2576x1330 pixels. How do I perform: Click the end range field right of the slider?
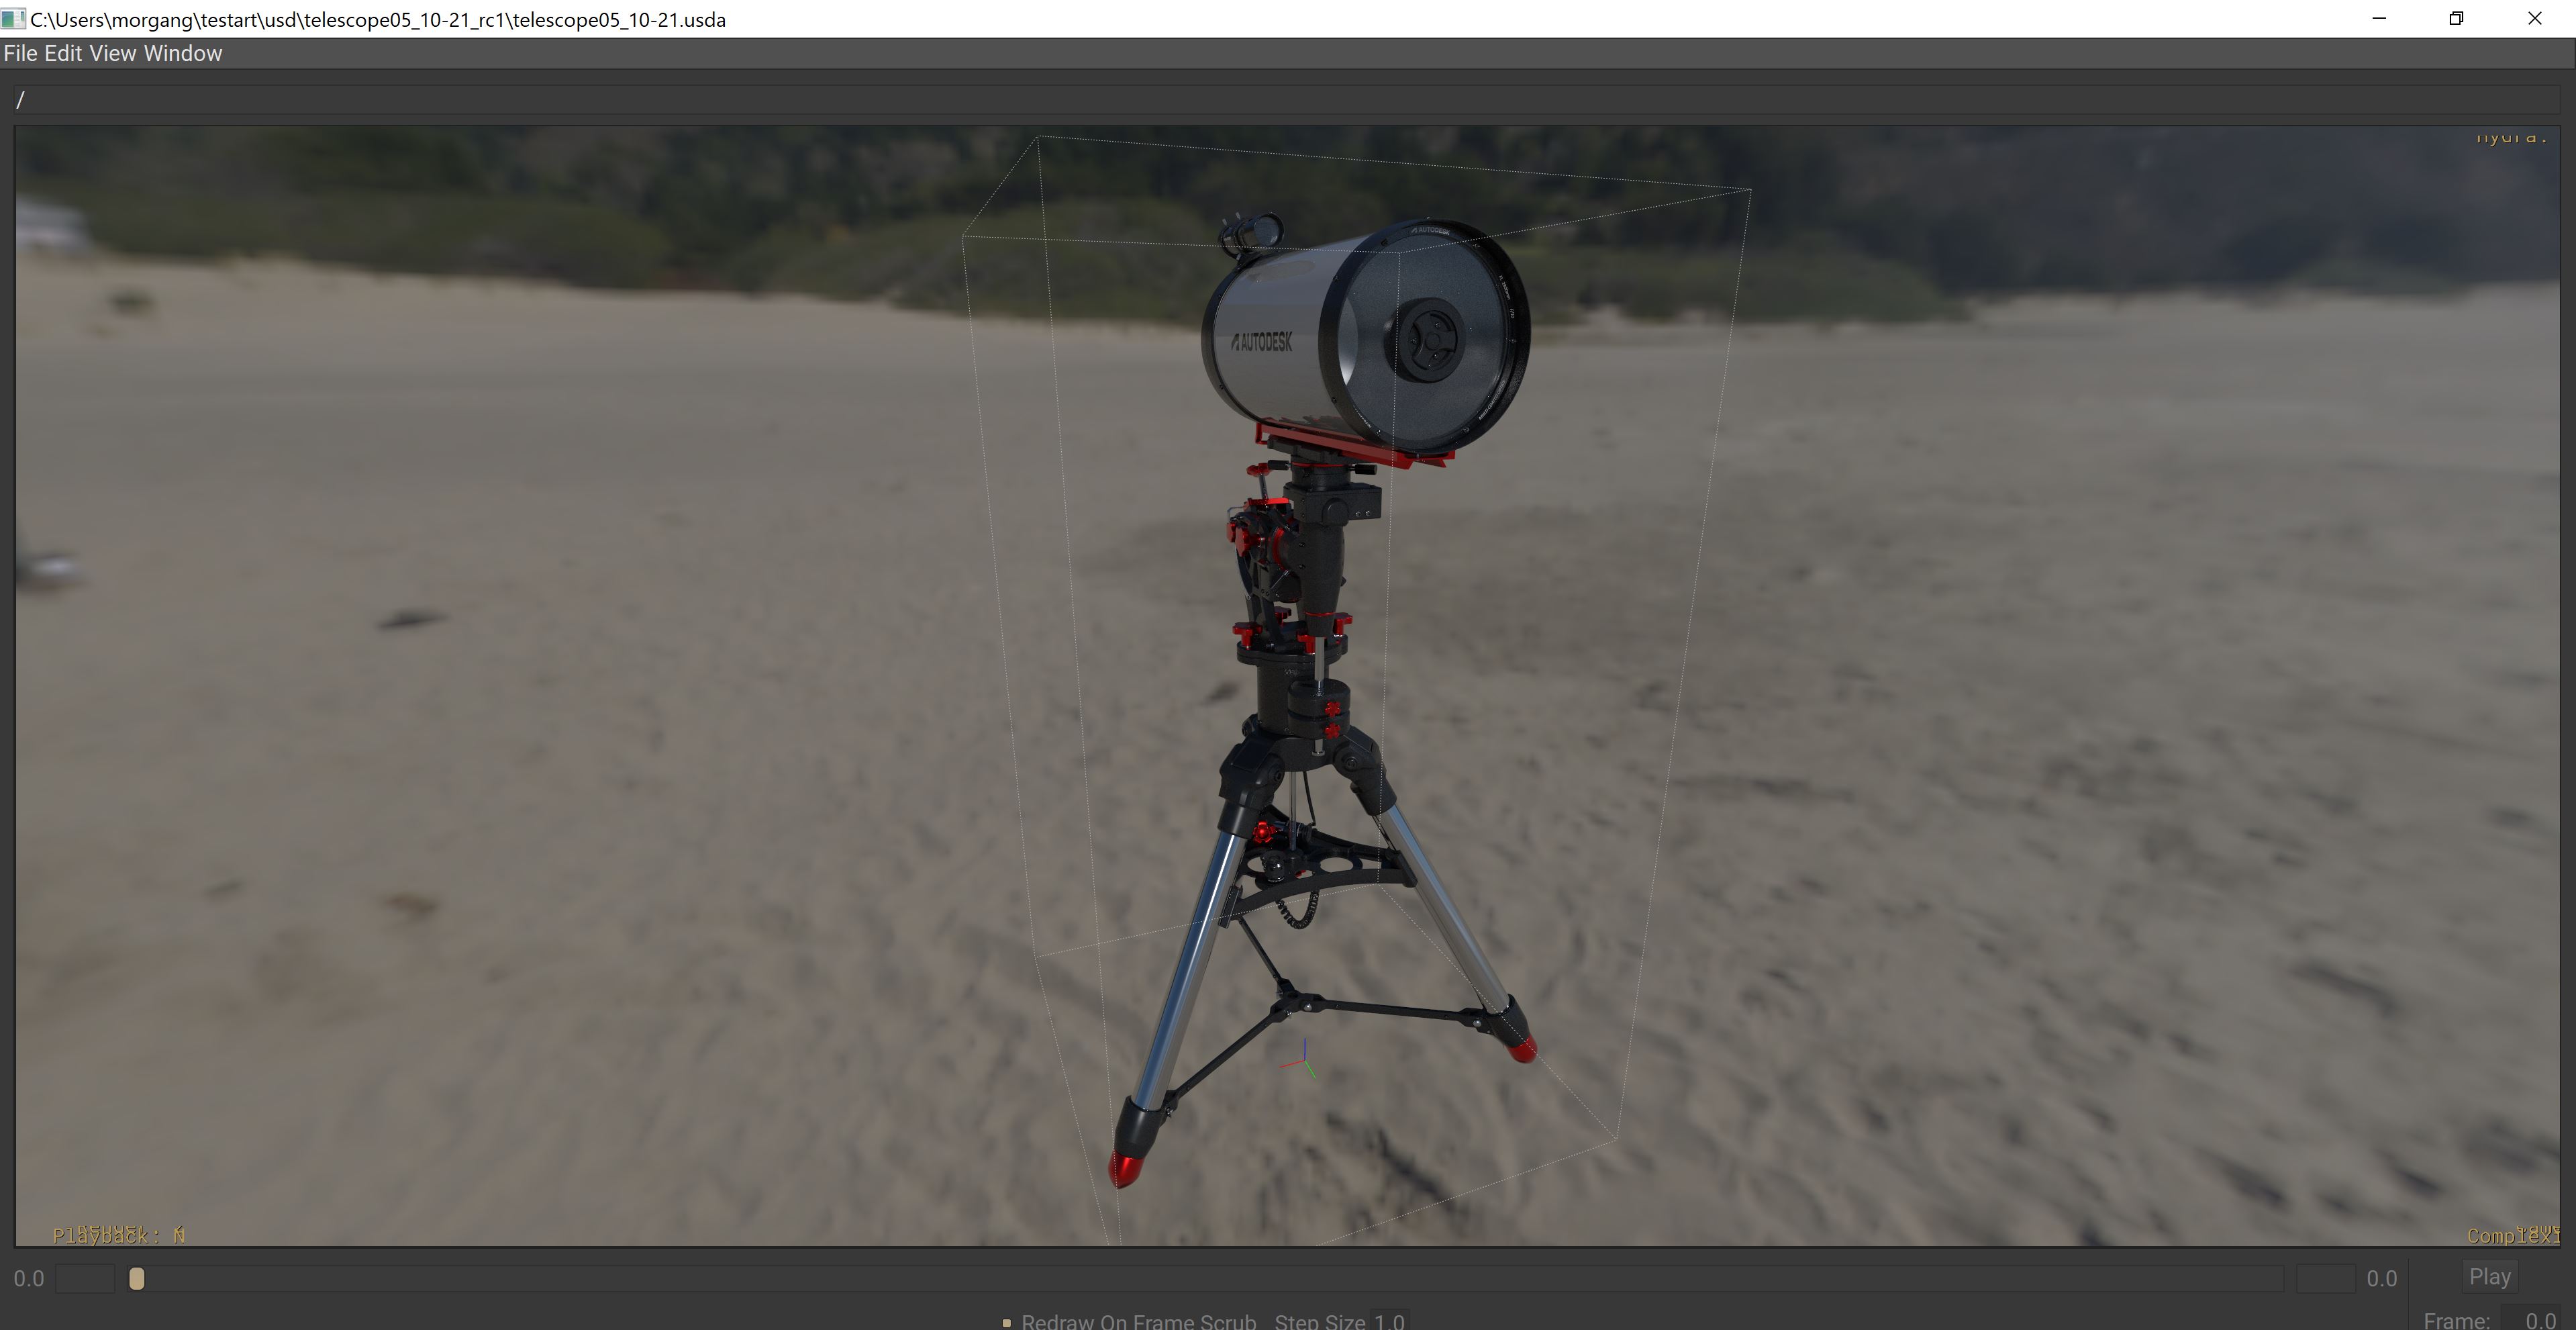[2325, 1279]
